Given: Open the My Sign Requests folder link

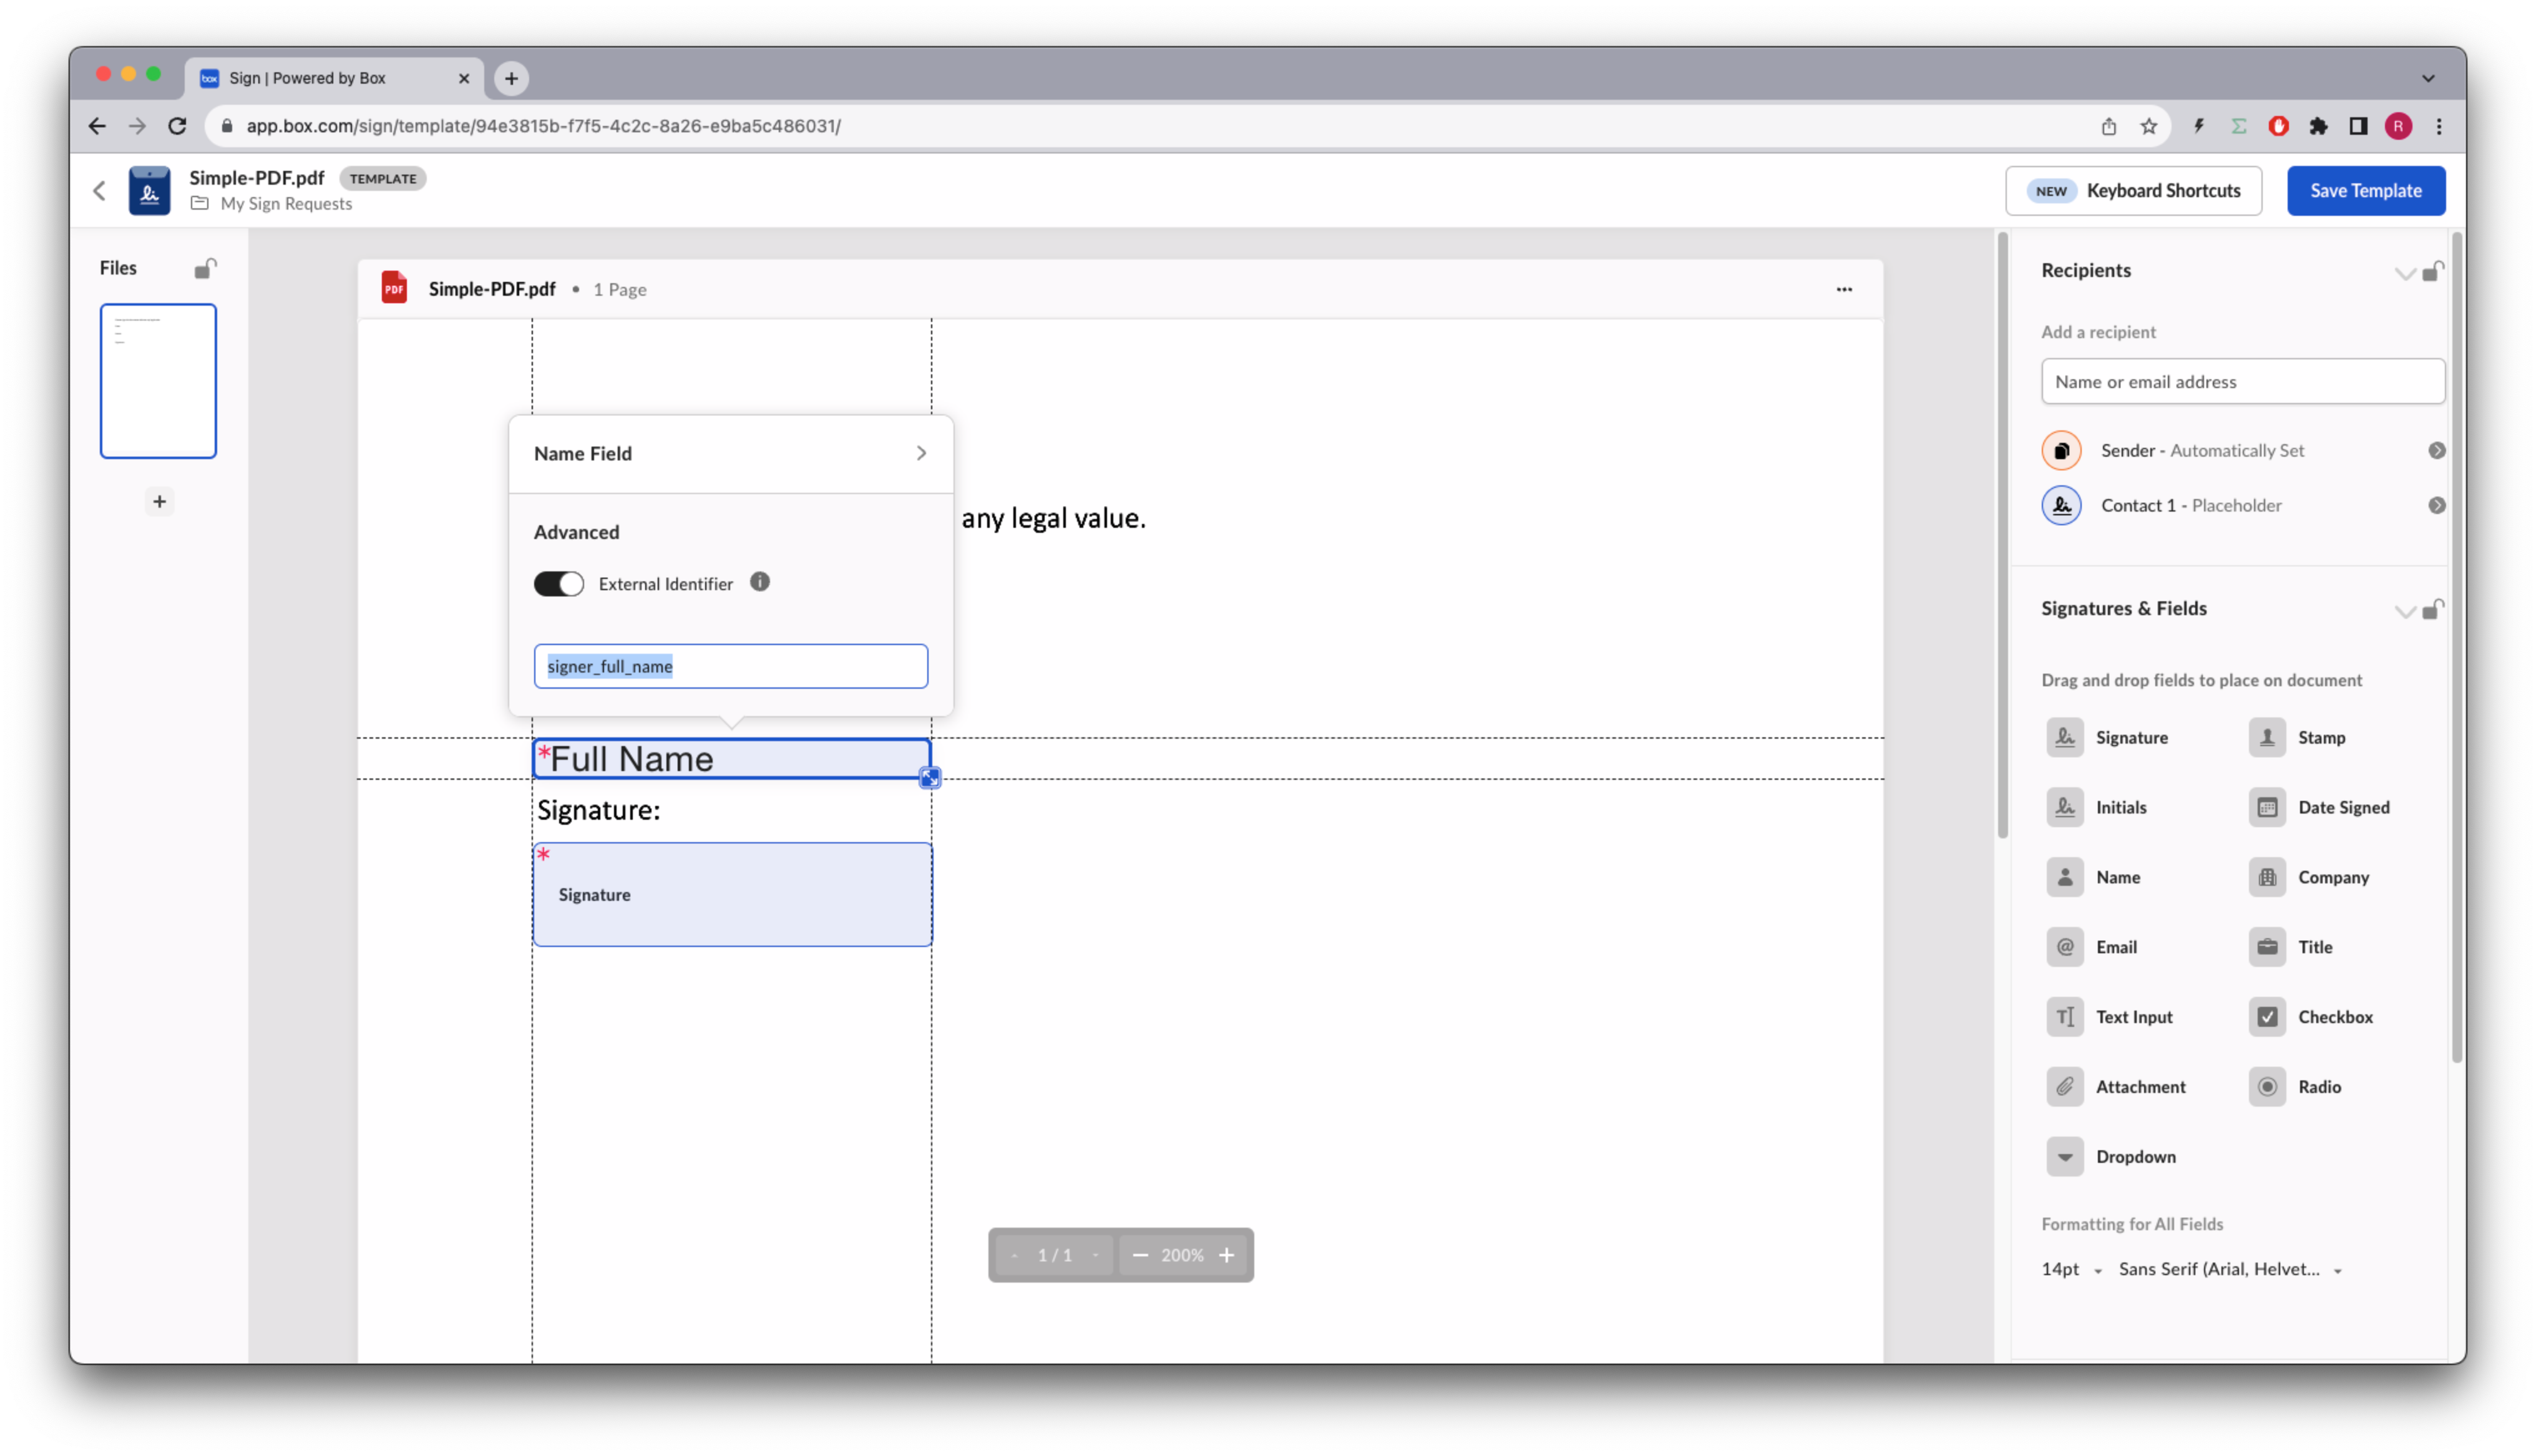Looking at the screenshot, I should pyautogui.click(x=285, y=203).
